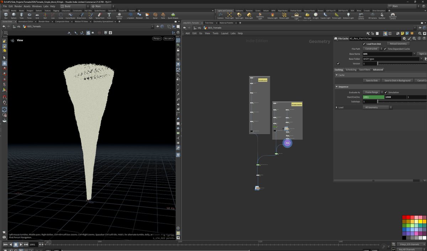Add a Sky Light from the shelf

pos(307,15)
